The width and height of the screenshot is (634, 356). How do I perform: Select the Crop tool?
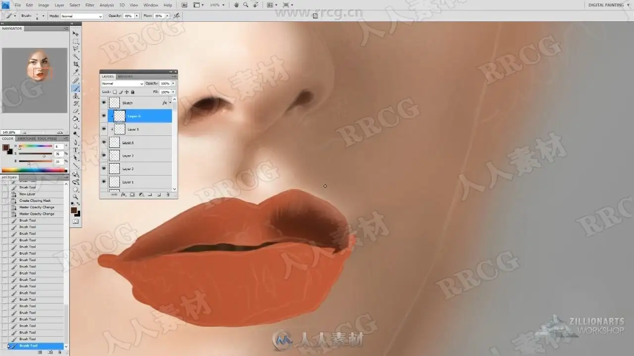click(76, 64)
